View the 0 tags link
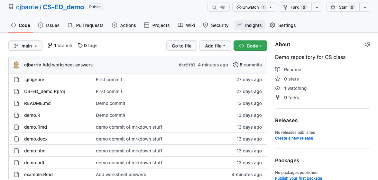 pos(88,46)
